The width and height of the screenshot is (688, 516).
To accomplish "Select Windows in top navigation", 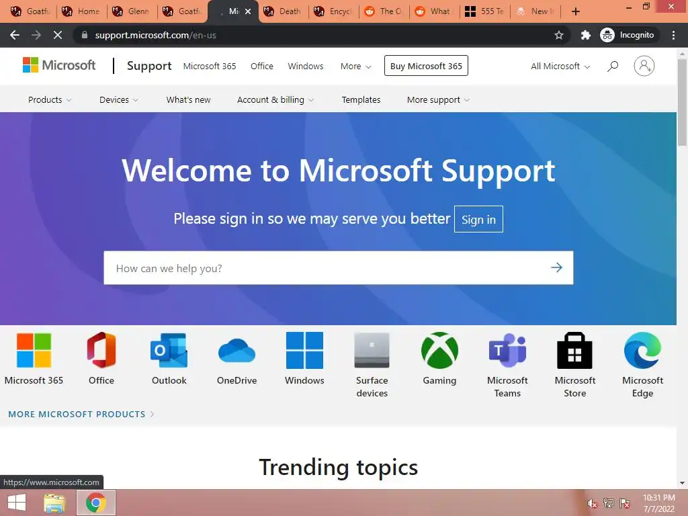I will [306, 66].
